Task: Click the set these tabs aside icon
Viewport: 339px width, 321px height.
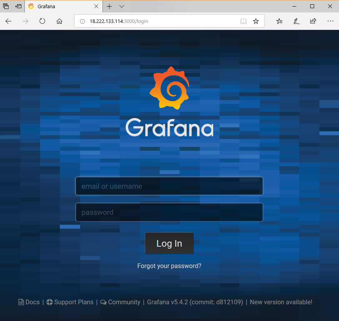Action: coord(18,6)
